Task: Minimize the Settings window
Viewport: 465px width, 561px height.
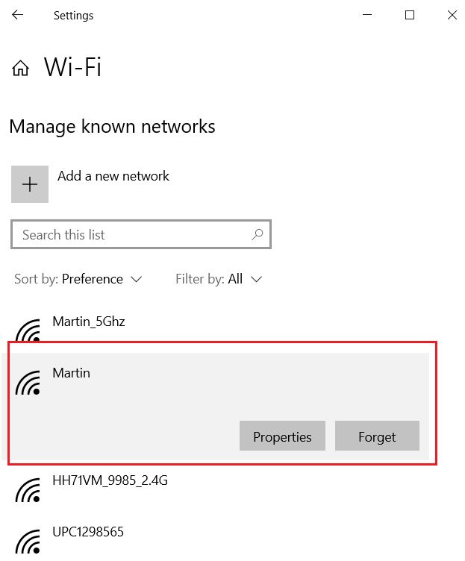Action: point(367,15)
